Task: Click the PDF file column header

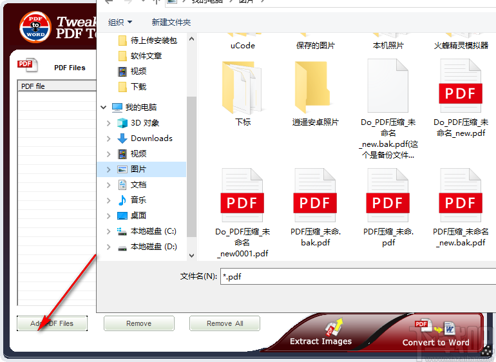Action: [57, 86]
